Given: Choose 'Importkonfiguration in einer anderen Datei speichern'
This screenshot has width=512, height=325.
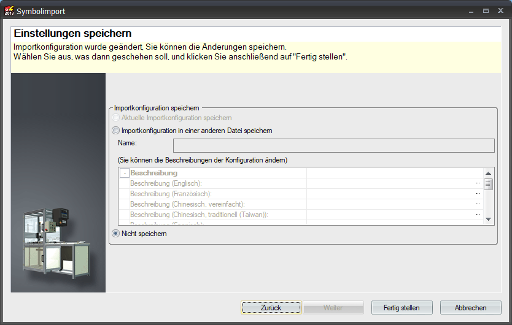Looking at the screenshot, I should point(116,131).
